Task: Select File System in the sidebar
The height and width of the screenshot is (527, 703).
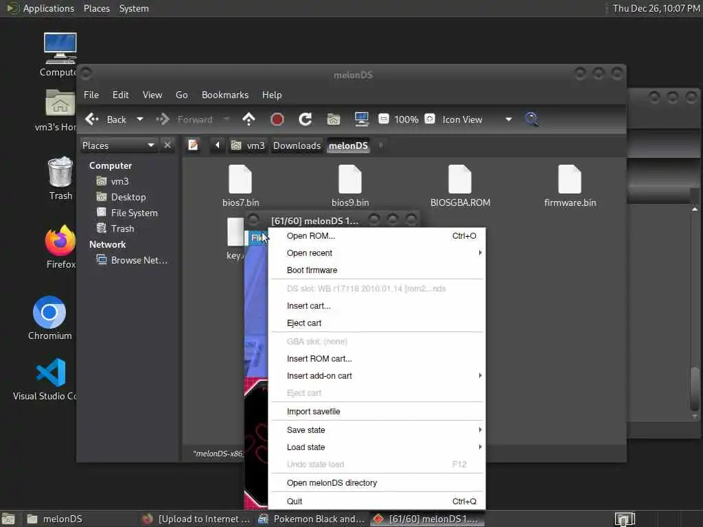Action: pyautogui.click(x=128, y=213)
